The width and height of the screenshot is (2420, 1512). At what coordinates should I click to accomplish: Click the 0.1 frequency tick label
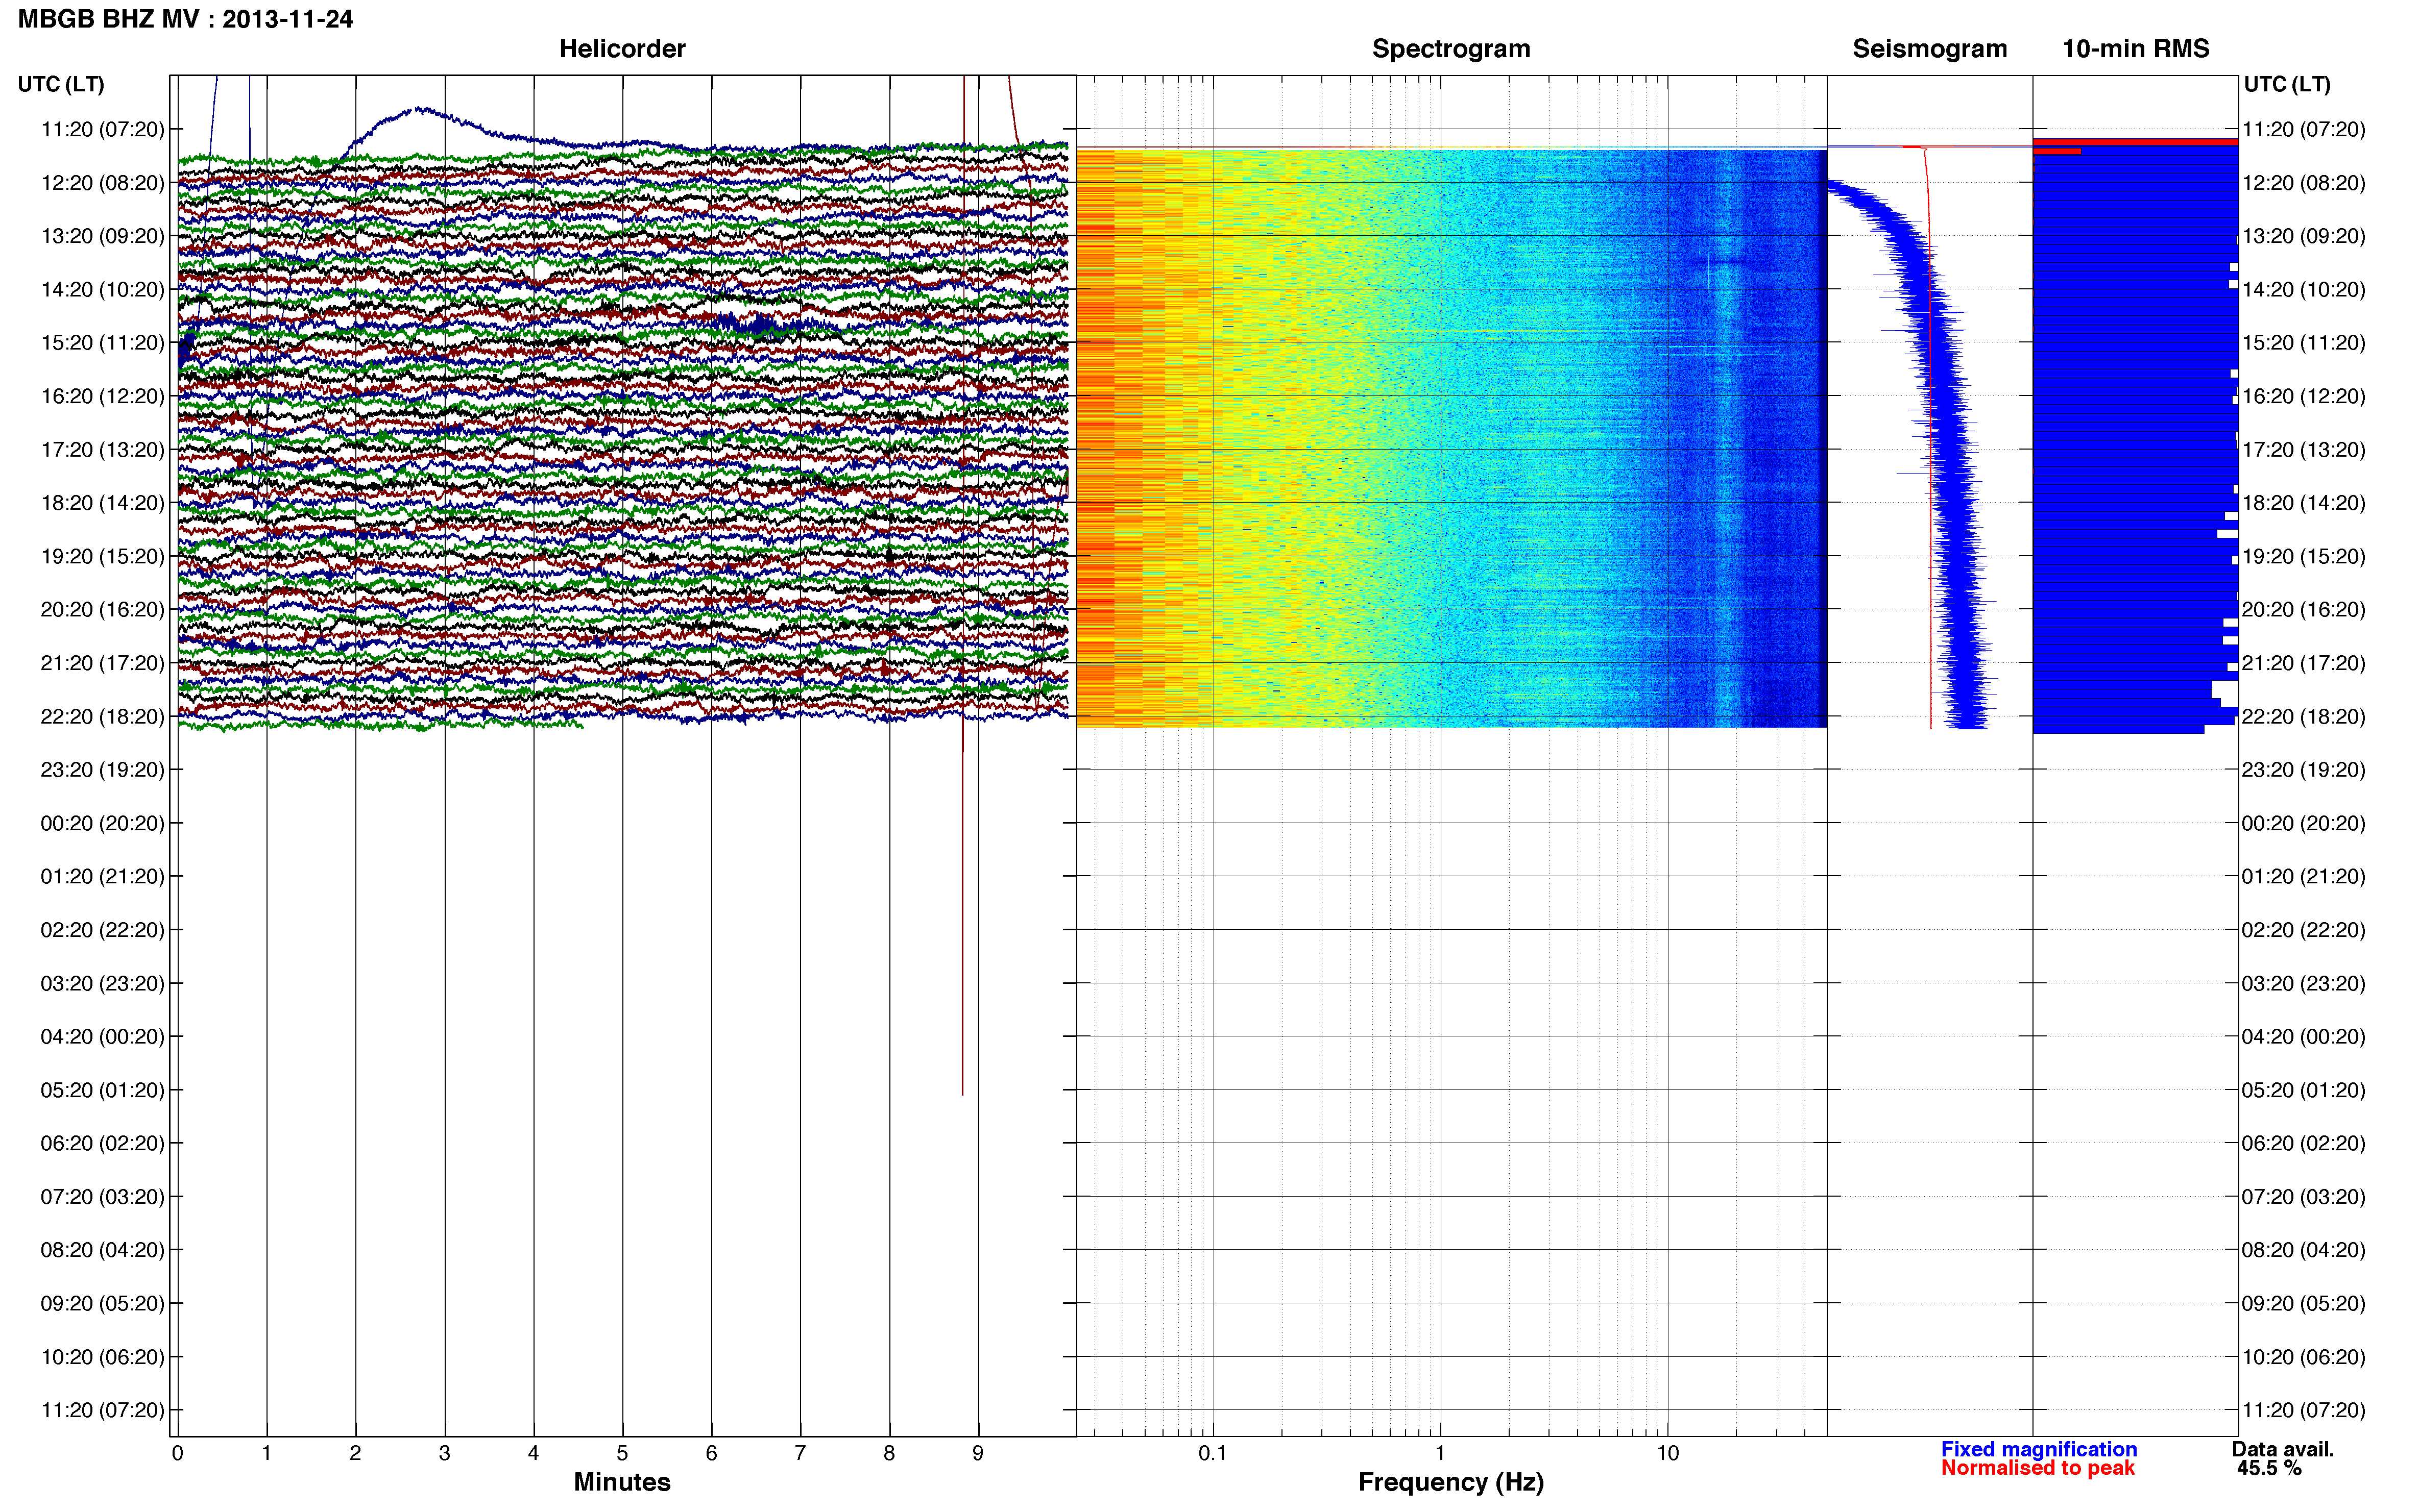click(x=1213, y=1453)
